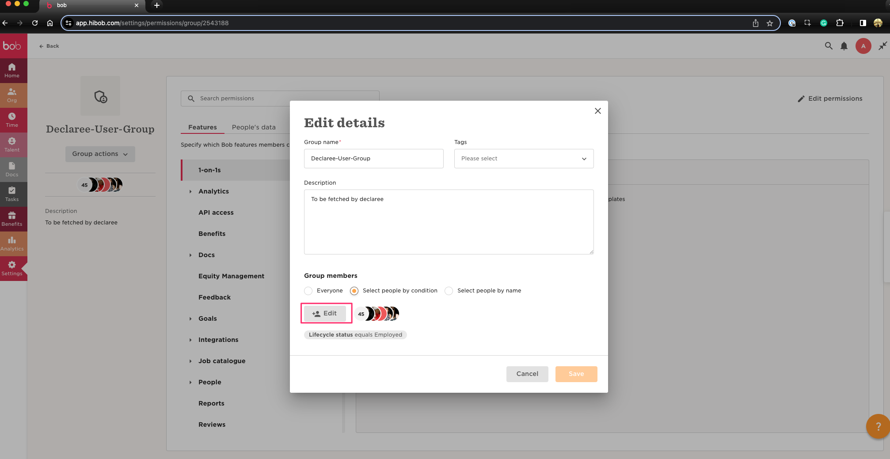Open Home in the bob sidebar

[x=12, y=70]
